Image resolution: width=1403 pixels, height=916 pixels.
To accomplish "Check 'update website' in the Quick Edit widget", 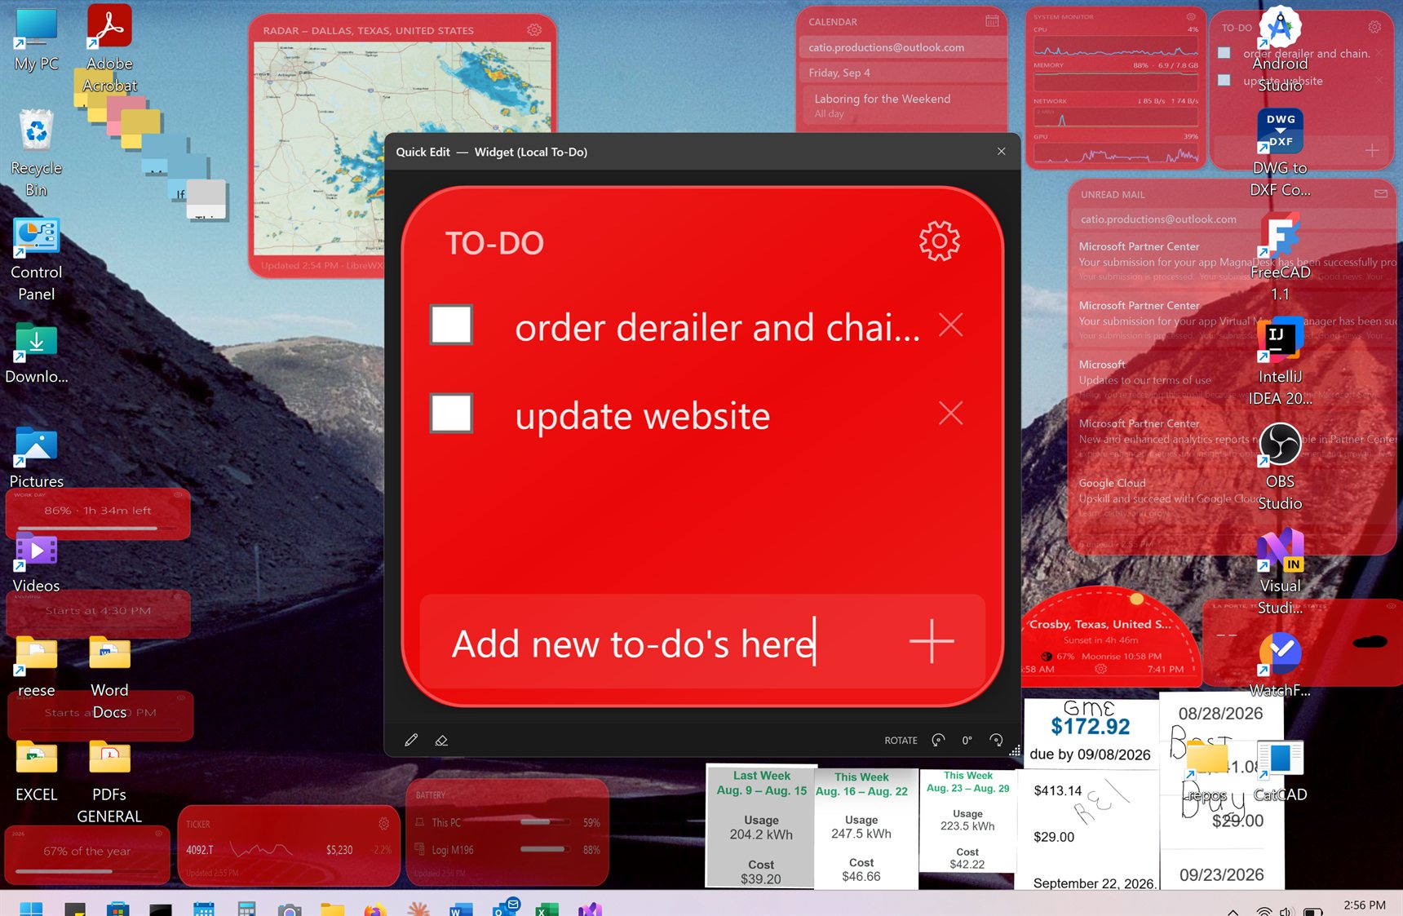I will (x=451, y=413).
